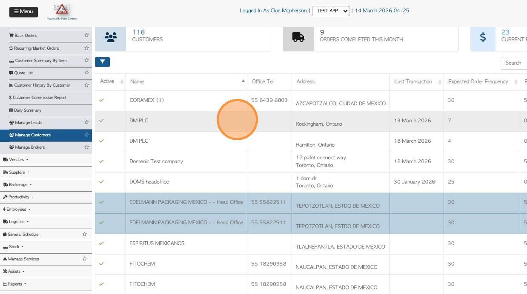Viewport: 527px width, 294px height.
Task: Open the main Menu button
Action: pos(23,12)
